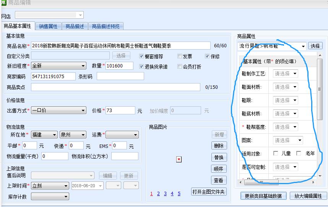Open the 上架时间 dropdown showing 立刻
Viewport: 328px width, 207px height.
coord(50,186)
